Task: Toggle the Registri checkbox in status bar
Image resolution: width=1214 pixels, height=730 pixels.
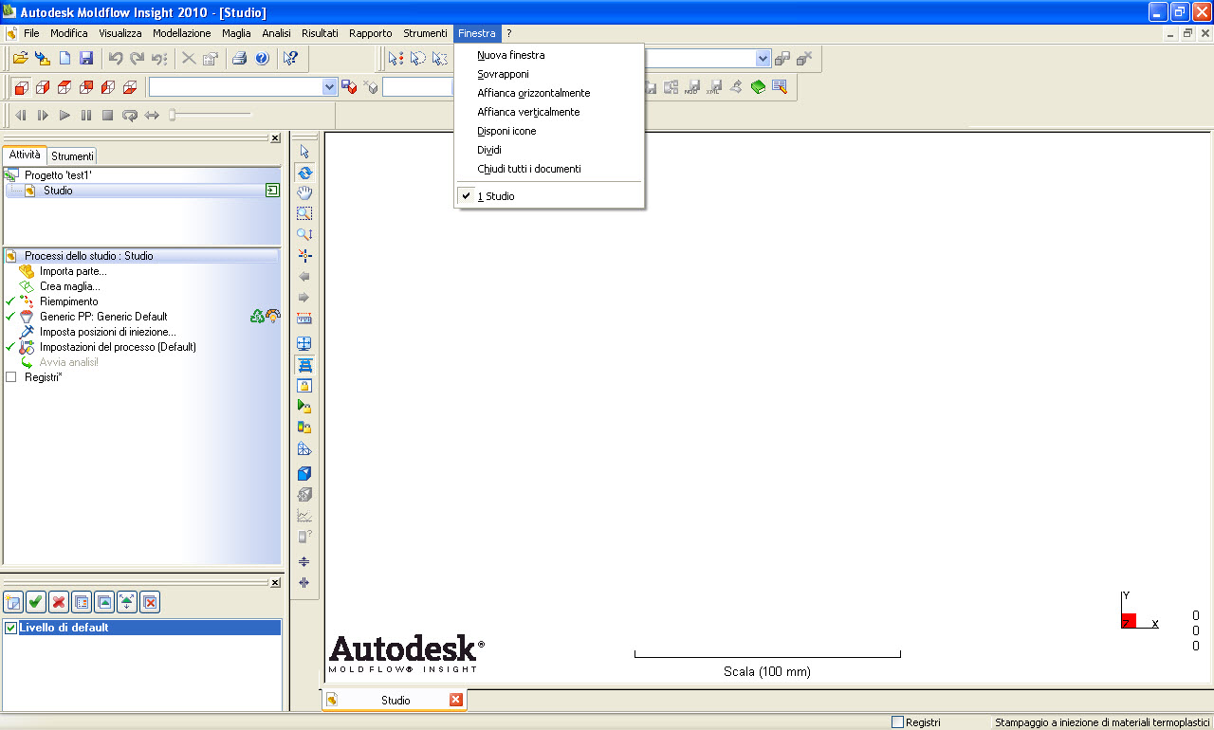Action: (897, 722)
